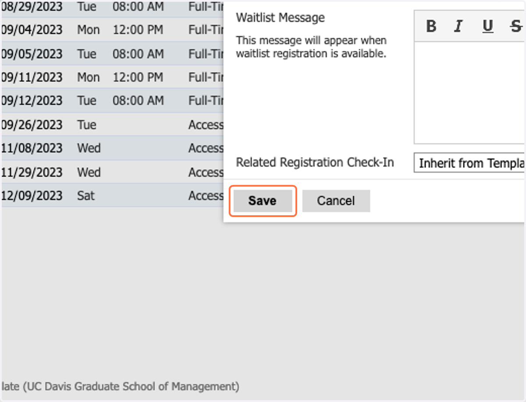
Task: Select the 09/26/2023 date cell
Action: [x=32, y=125]
